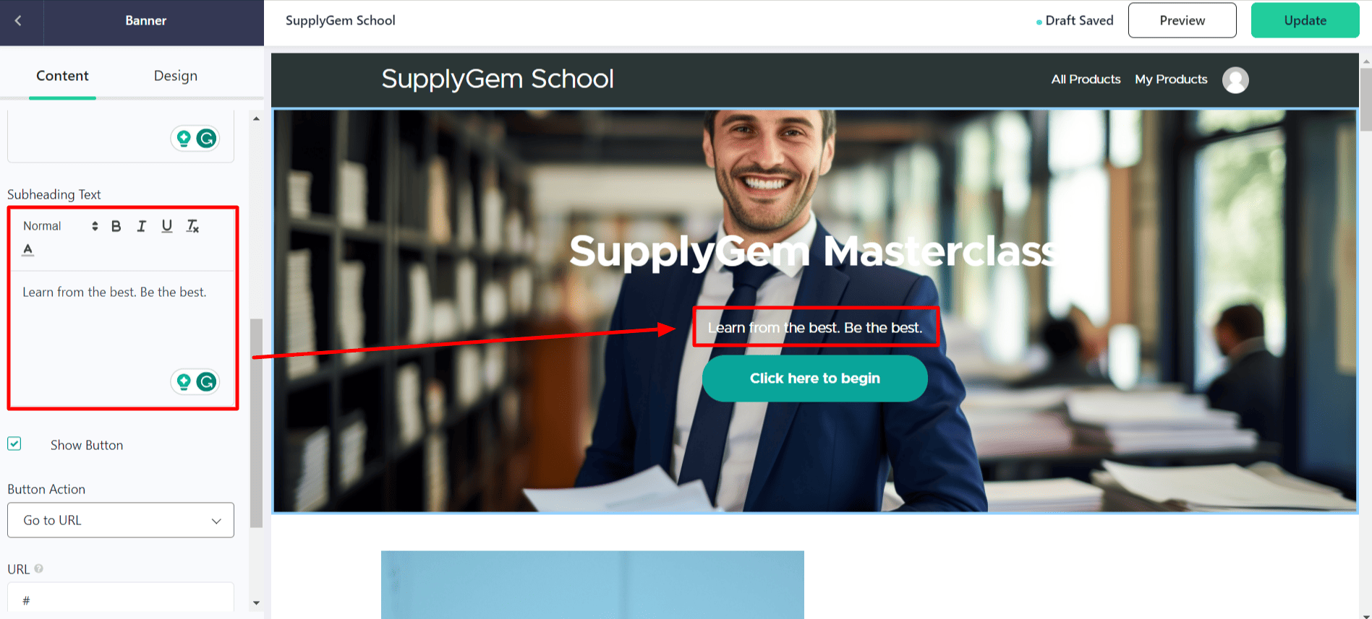Click into the URL input field
This screenshot has height=619, width=1372.
(121, 599)
